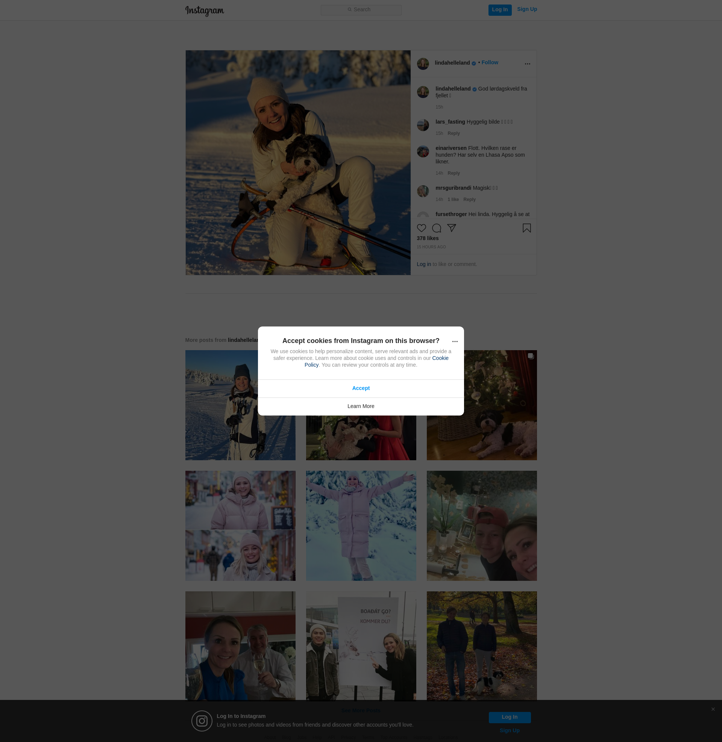
Task: Click the Log In button in header
Action: tap(500, 10)
